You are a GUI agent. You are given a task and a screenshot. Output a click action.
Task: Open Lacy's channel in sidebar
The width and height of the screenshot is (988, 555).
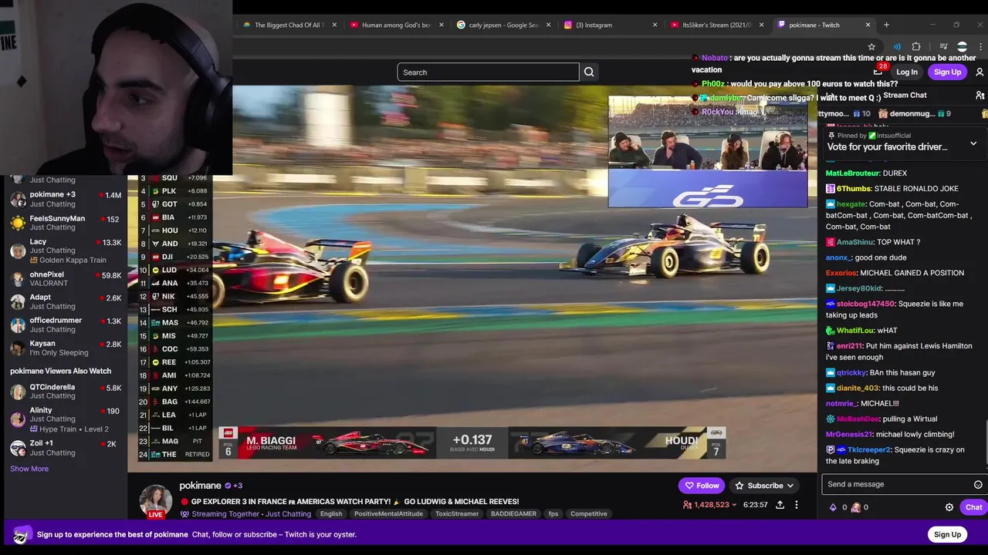pyautogui.click(x=66, y=251)
